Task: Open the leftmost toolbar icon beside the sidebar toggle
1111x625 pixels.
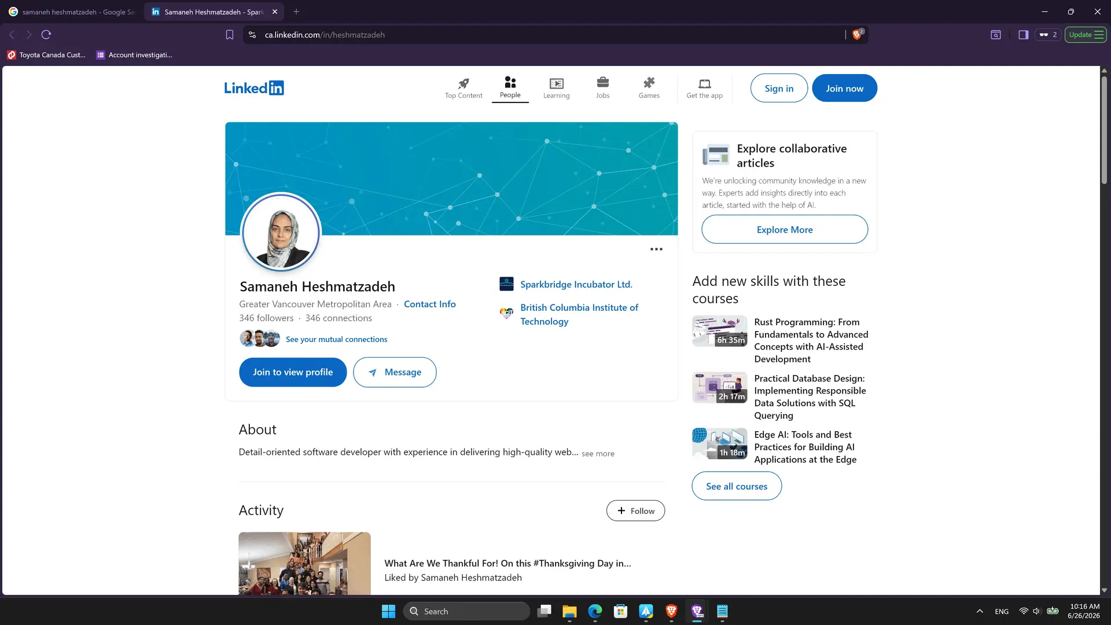Action: 995,35
